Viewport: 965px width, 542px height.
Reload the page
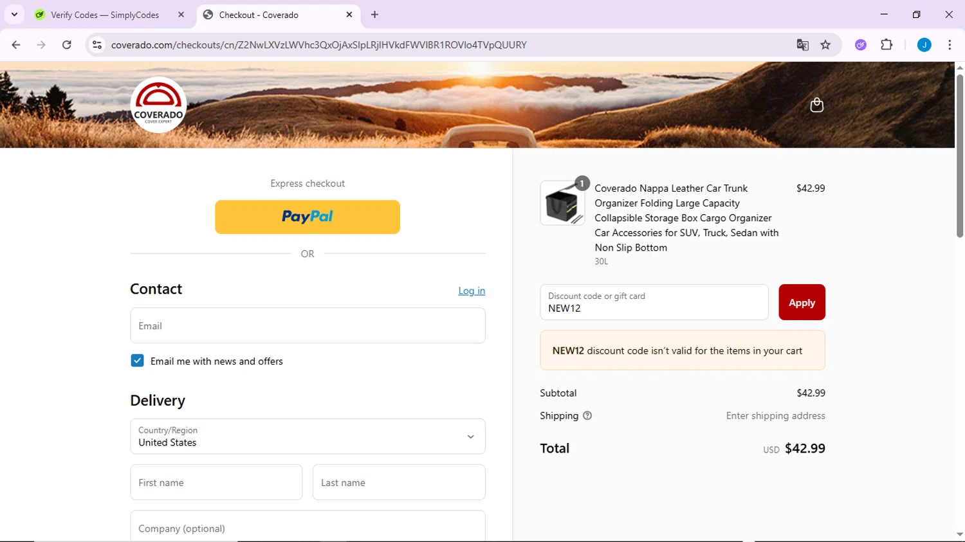[x=67, y=45]
